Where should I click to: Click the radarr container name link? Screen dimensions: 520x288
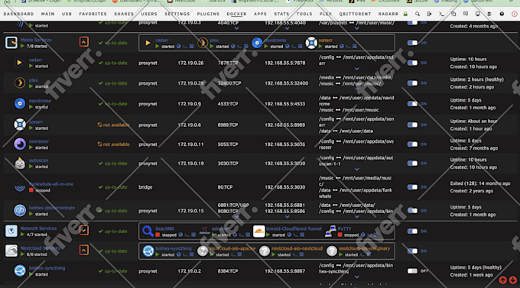pos(35,60)
